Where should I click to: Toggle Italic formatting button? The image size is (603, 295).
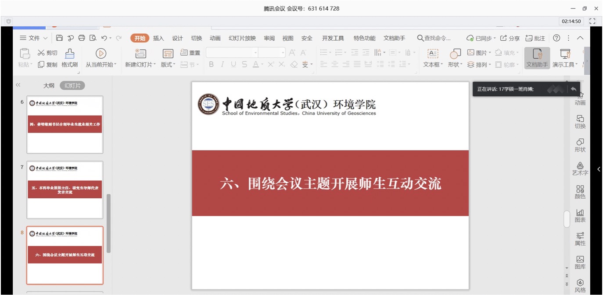tap(222, 64)
